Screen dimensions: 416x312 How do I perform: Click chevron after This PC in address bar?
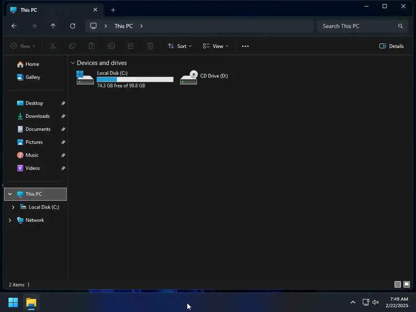(x=141, y=26)
